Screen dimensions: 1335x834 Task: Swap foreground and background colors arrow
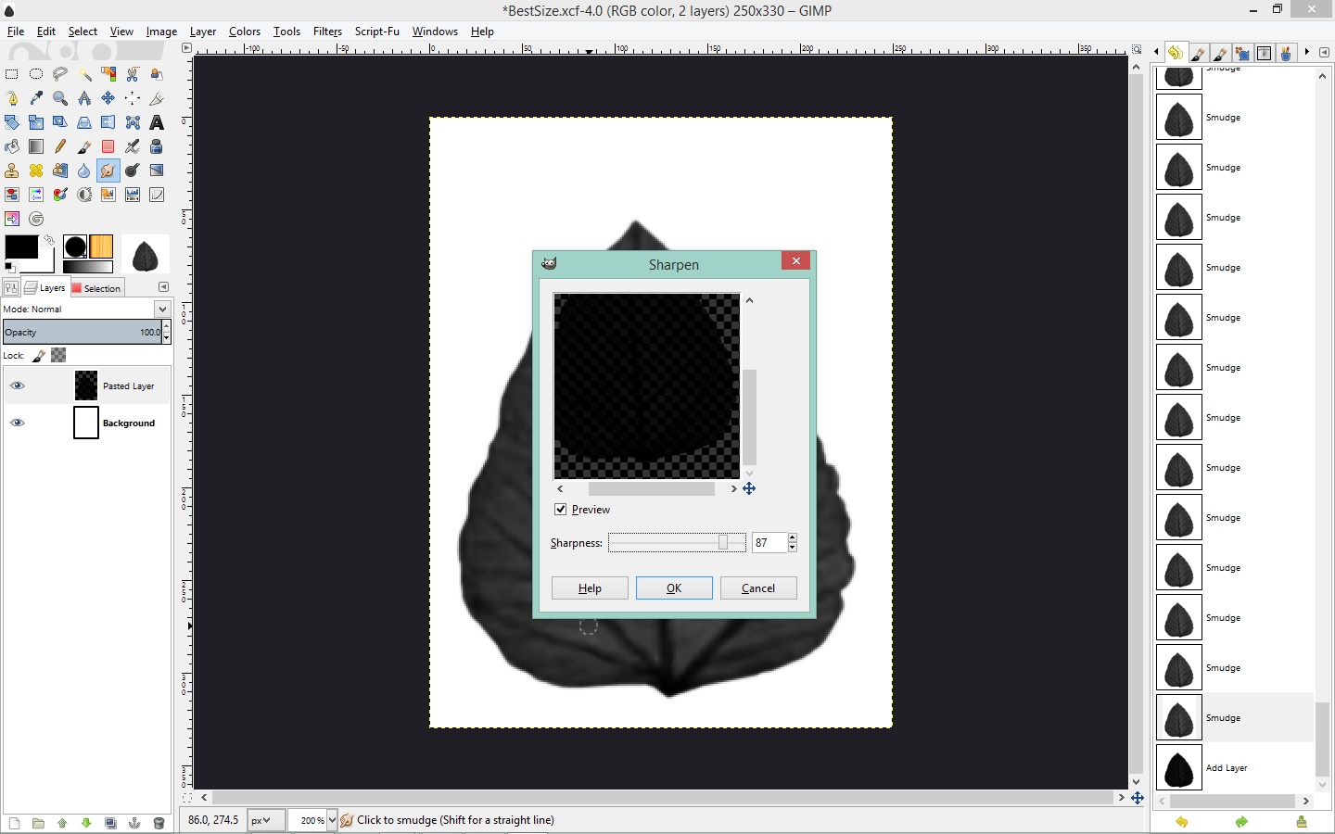(49, 240)
